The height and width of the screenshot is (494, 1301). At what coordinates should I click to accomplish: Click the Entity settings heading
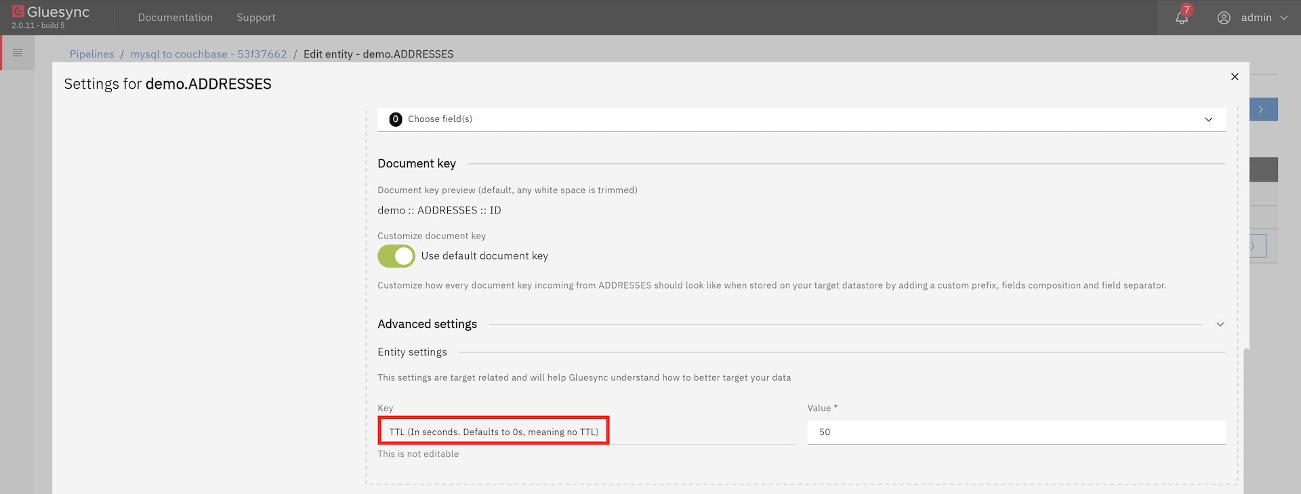pyautogui.click(x=412, y=352)
